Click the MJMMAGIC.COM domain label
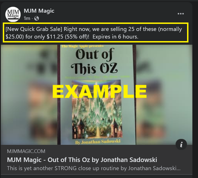 pos(26,151)
